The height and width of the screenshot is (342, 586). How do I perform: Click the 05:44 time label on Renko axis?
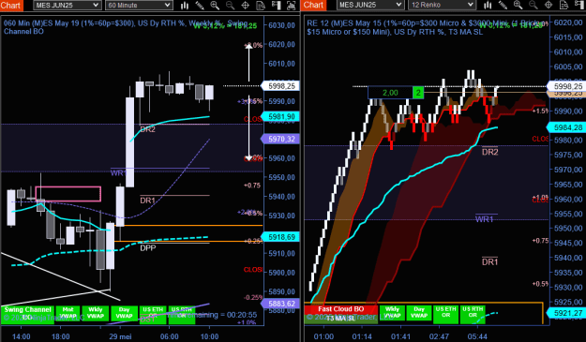[477, 336]
